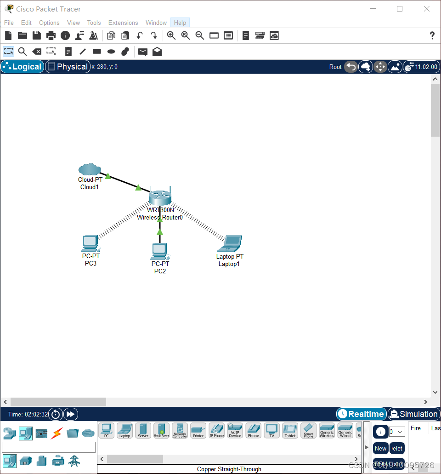Choose the Draw Line tool

[83, 52]
